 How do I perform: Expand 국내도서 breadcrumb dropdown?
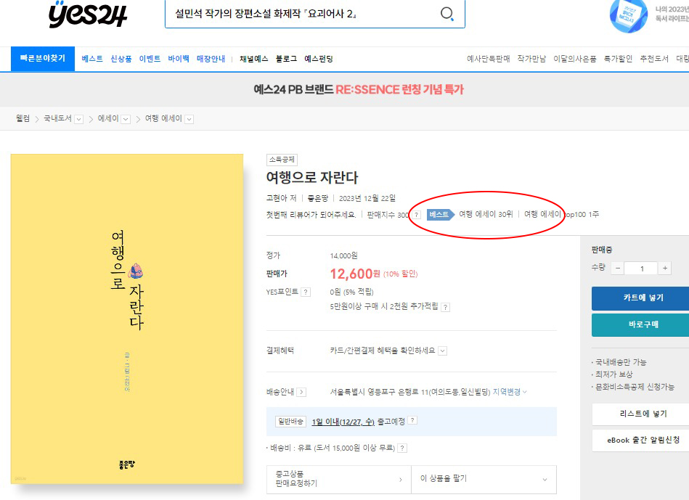coord(78,119)
